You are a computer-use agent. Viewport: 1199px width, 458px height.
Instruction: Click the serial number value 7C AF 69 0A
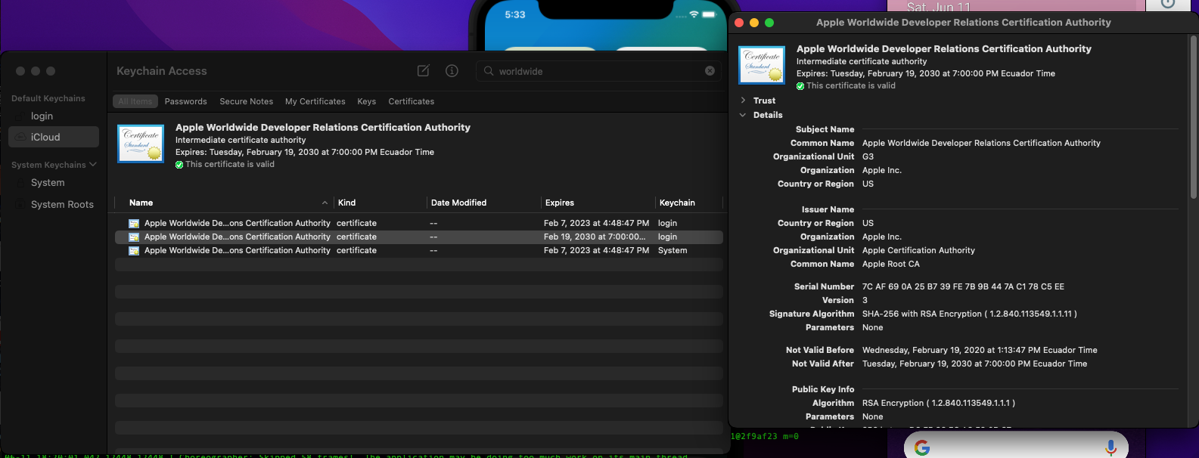tap(963, 286)
